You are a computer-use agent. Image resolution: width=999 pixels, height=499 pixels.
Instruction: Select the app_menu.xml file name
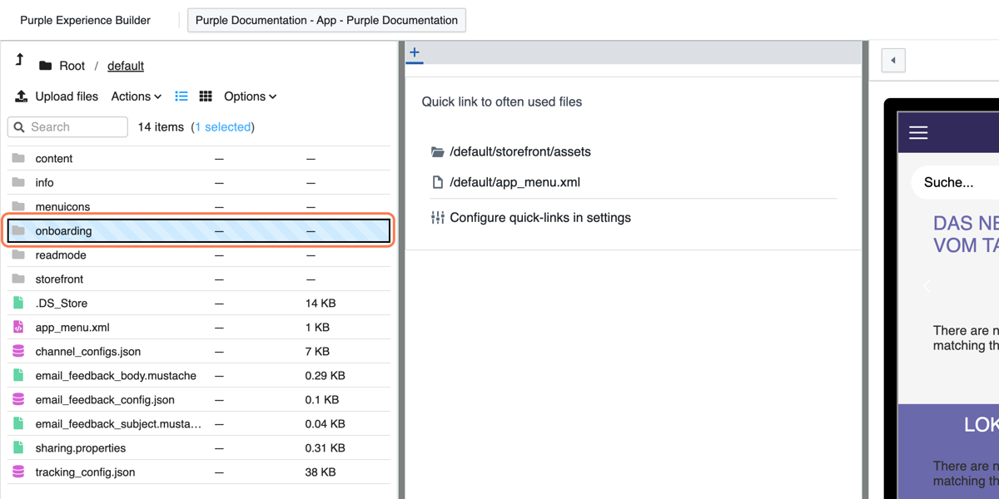(x=72, y=328)
